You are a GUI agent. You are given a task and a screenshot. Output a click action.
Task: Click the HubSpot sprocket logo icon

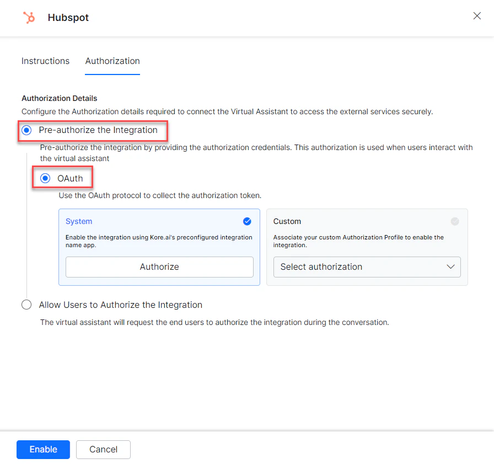coord(29,17)
